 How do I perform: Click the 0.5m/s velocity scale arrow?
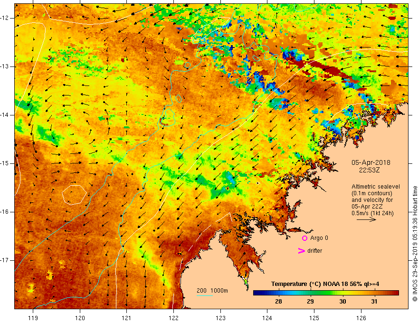point(366,219)
